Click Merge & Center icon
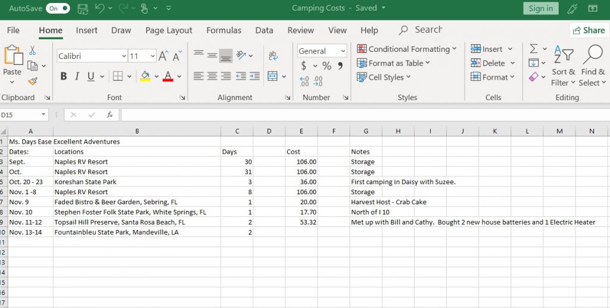This screenshot has width=610, height=308. [273, 76]
